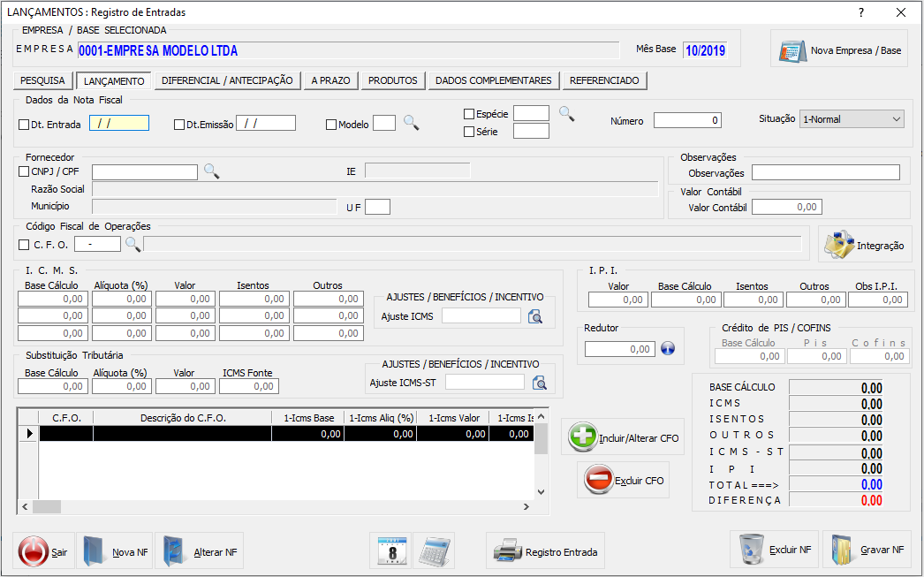This screenshot has width=924, height=577.
Task: Focus the Redutor value field
Action: (620, 349)
